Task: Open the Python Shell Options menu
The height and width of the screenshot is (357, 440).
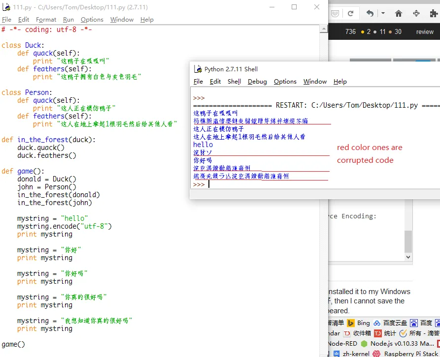Action: (x=285, y=82)
